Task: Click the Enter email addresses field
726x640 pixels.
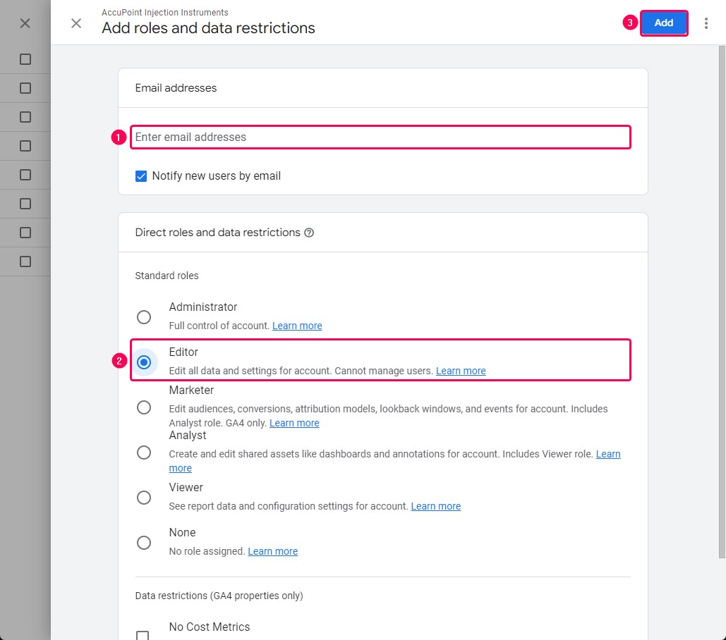Action: click(x=380, y=137)
